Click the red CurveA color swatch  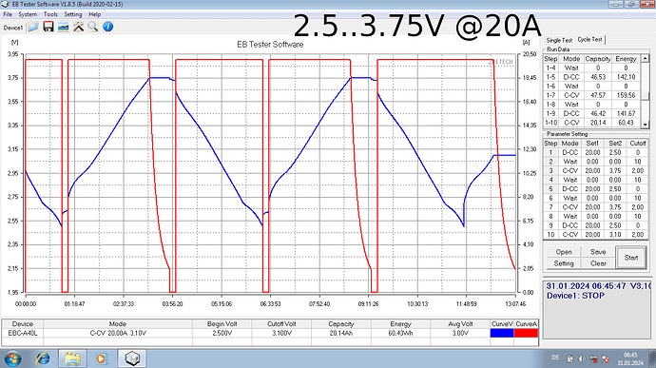coord(526,333)
